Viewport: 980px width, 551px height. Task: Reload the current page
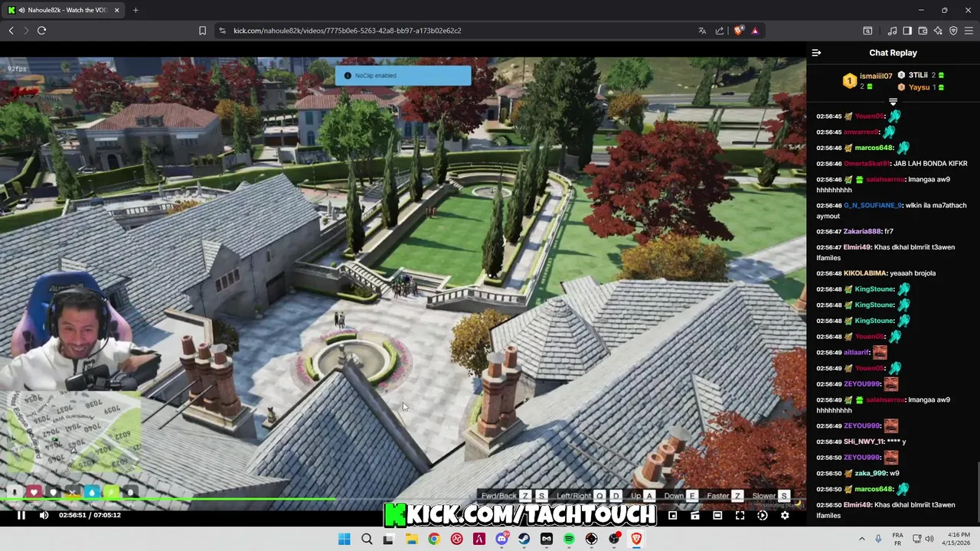(41, 31)
